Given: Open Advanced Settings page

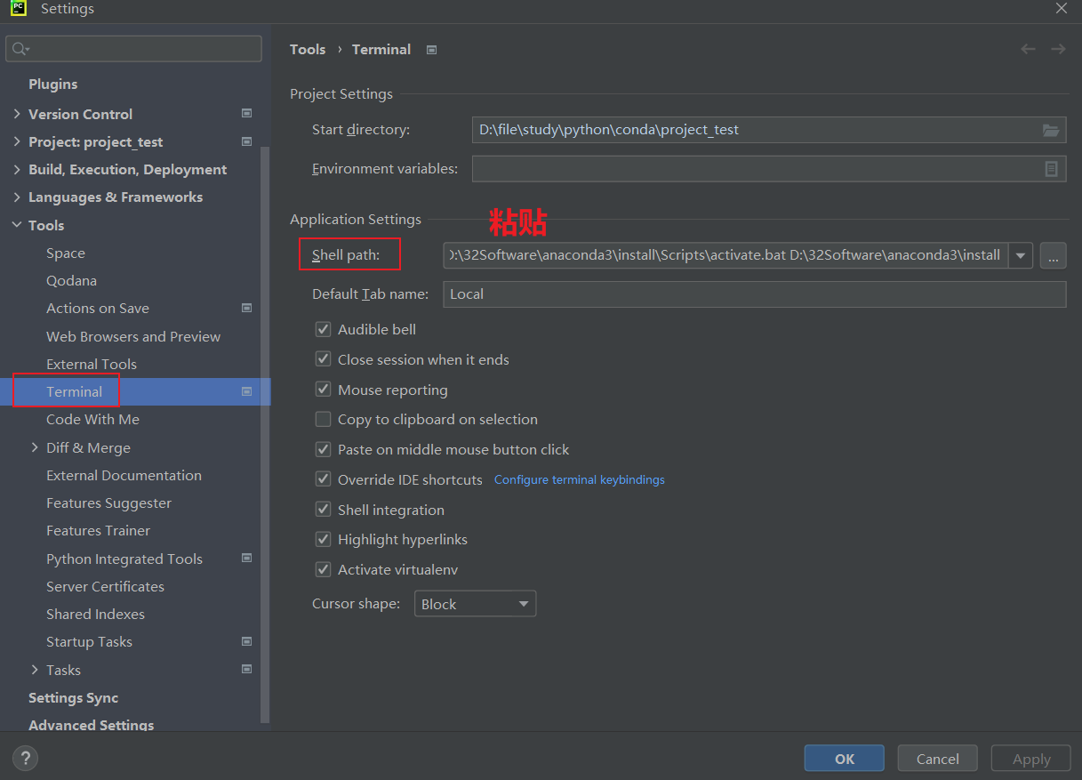Looking at the screenshot, I should click(91, 725).
